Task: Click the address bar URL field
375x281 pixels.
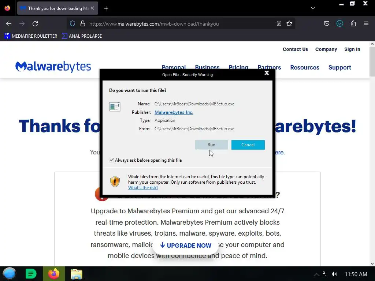Action: pyautogui.click(x=182, y=24)
